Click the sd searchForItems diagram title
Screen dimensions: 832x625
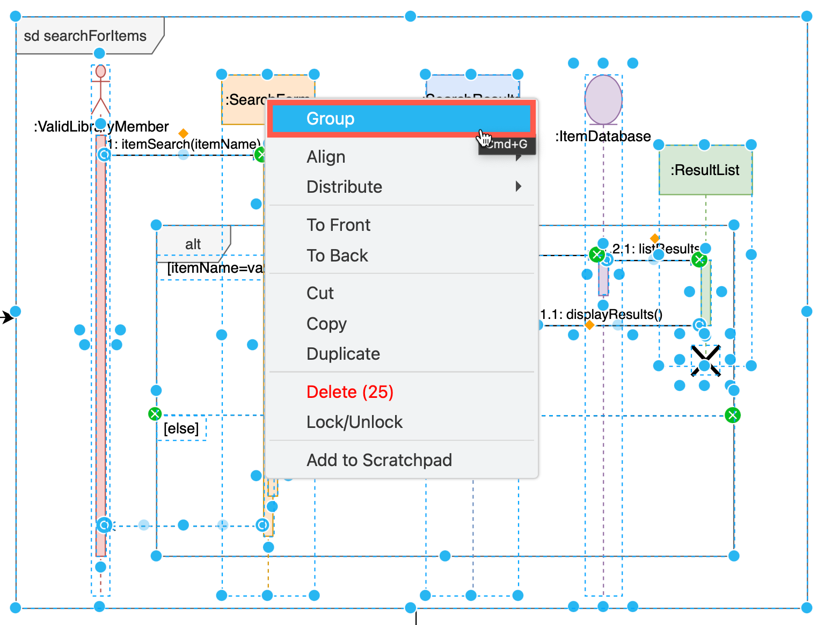(x=85, y=36)
